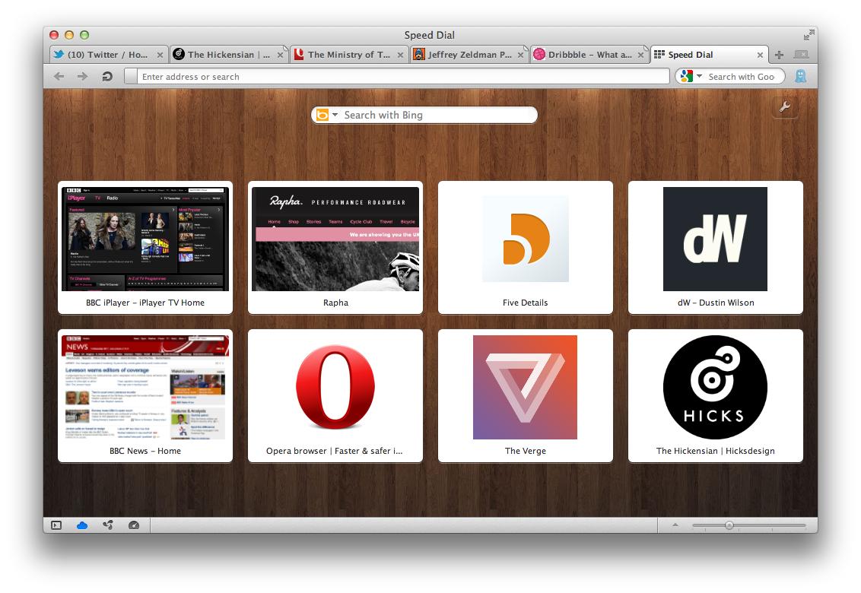
Task: Open the Bing search engine dropdown arrow
Action: pos(335,115)
